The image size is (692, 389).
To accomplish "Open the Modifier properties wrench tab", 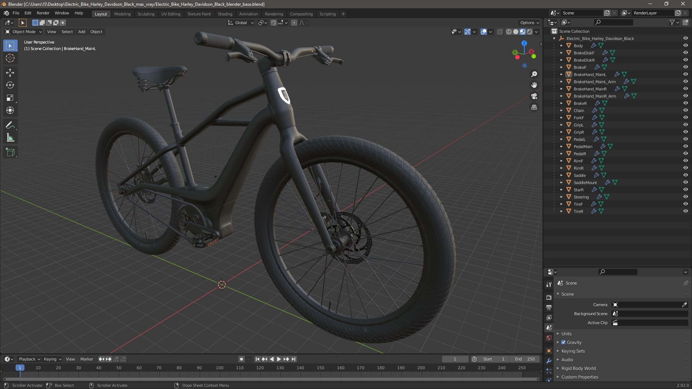I will (549, 361).
